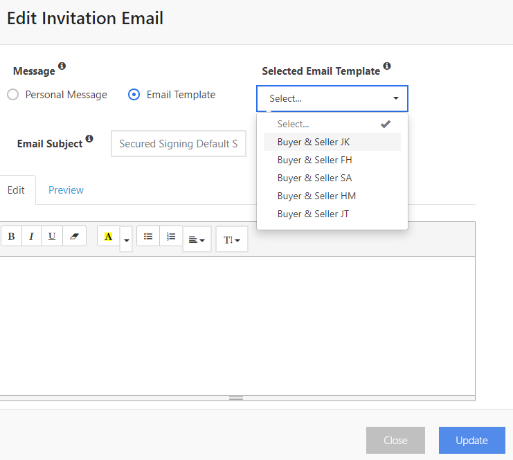The width and height of the screenshot is (513, 460).
Task: Click into the Email Subject field
Action: (178, 144)
